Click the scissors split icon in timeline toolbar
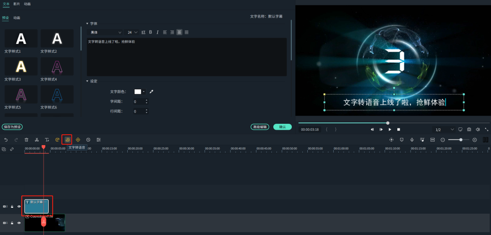Screen dimensions: 491x235 [x=36, y=140]
